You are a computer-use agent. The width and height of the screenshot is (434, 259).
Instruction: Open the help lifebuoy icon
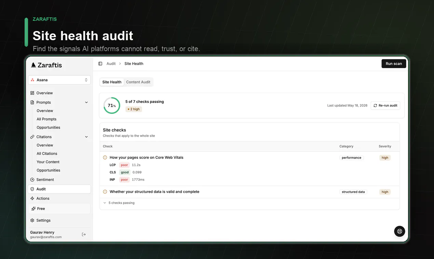point(399,231)
